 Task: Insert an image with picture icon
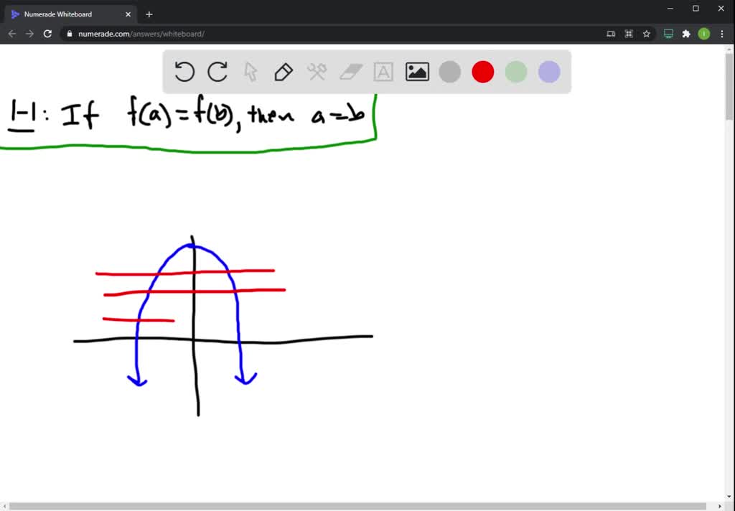click(417, 72)
